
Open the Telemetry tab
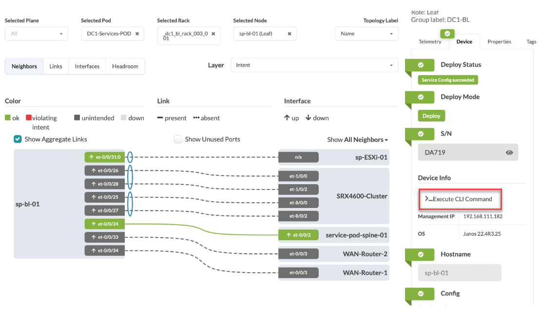coord(430,42)
